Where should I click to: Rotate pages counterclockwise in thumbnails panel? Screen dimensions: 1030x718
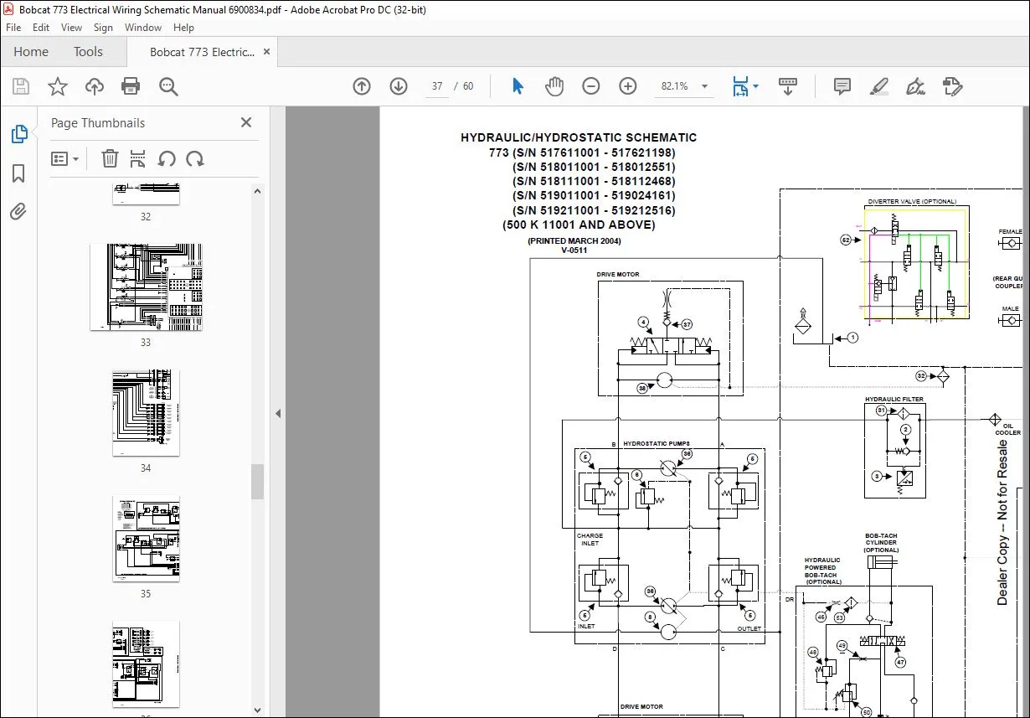coord(167,158)
